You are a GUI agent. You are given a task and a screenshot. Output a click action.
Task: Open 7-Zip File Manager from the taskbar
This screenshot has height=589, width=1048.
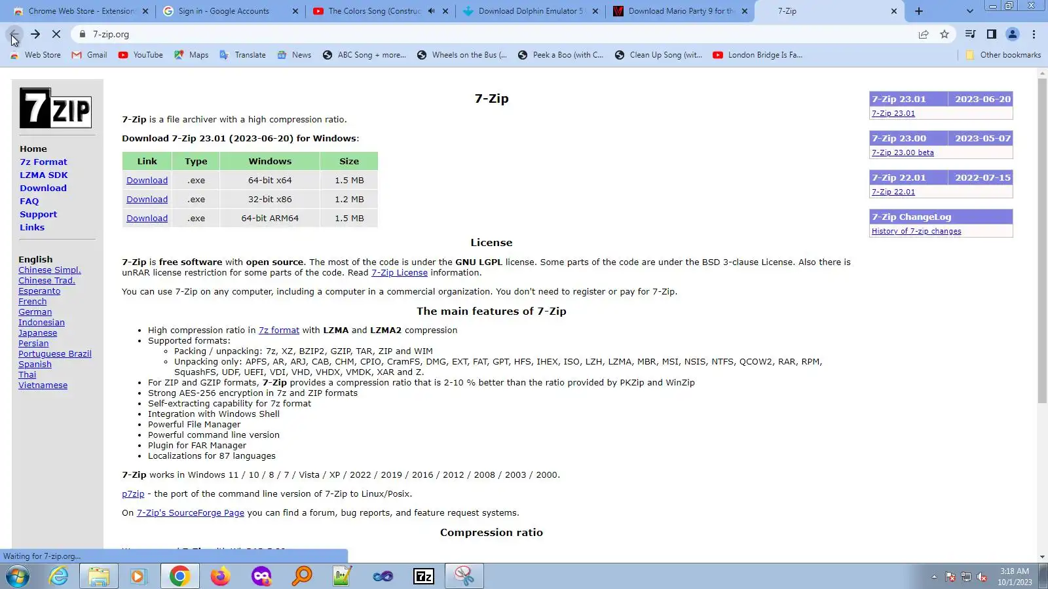point(424,576)
